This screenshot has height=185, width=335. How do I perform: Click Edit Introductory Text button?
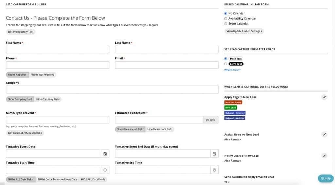(21, 32)
